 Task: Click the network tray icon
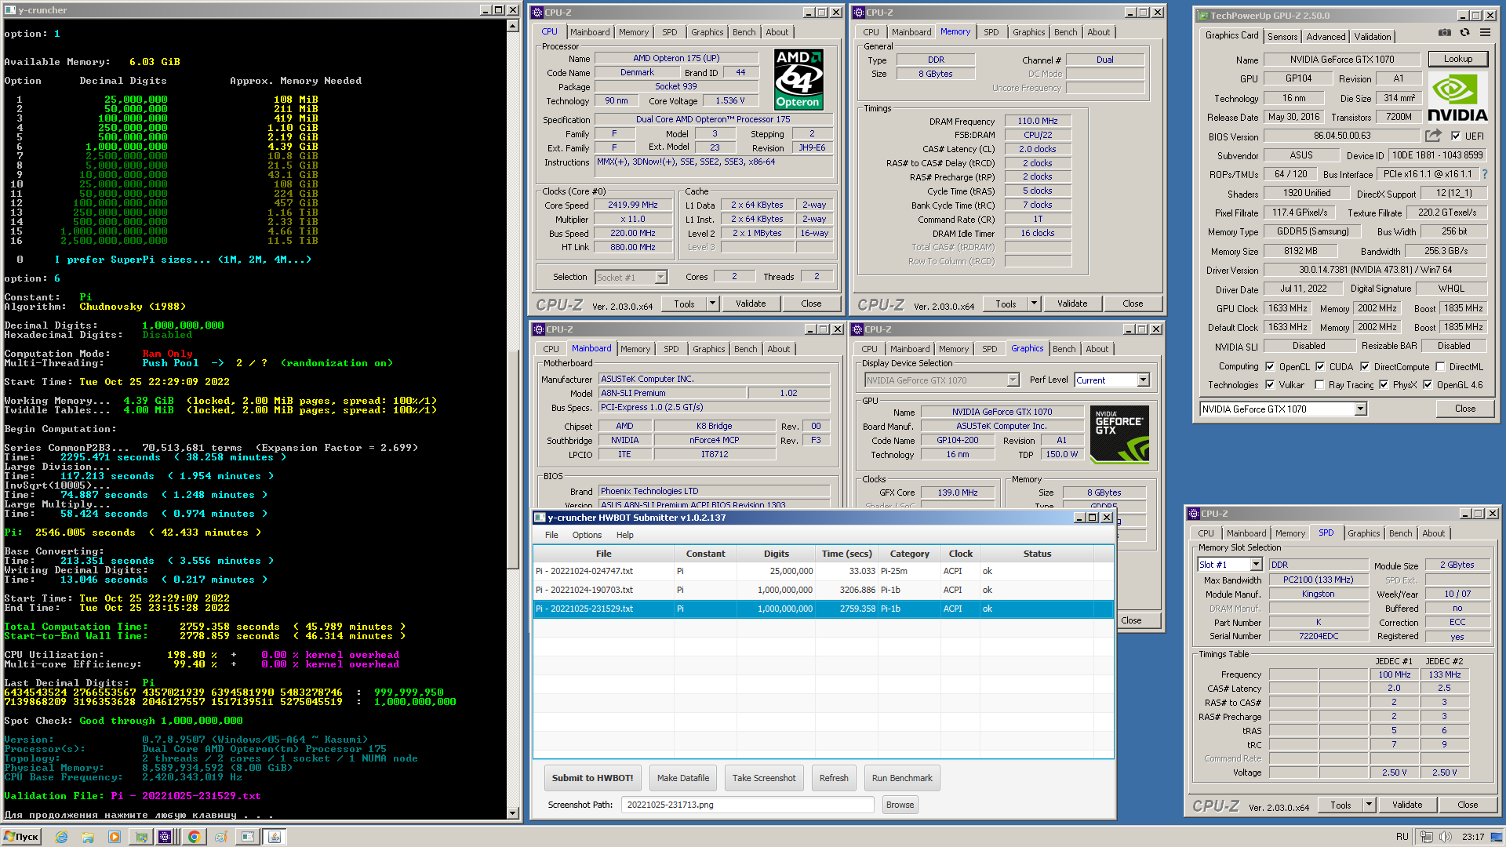[1426, 837]
